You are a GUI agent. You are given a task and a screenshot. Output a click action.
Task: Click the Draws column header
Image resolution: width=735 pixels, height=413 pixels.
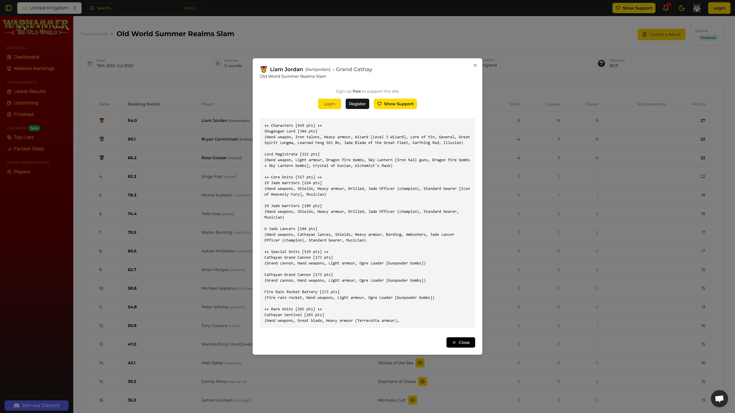tap(592, 104)
